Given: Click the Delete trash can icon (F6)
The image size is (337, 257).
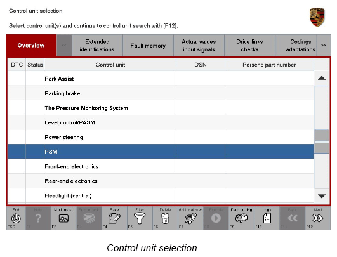Looking at the screenshot, I should tap(165, 218).
